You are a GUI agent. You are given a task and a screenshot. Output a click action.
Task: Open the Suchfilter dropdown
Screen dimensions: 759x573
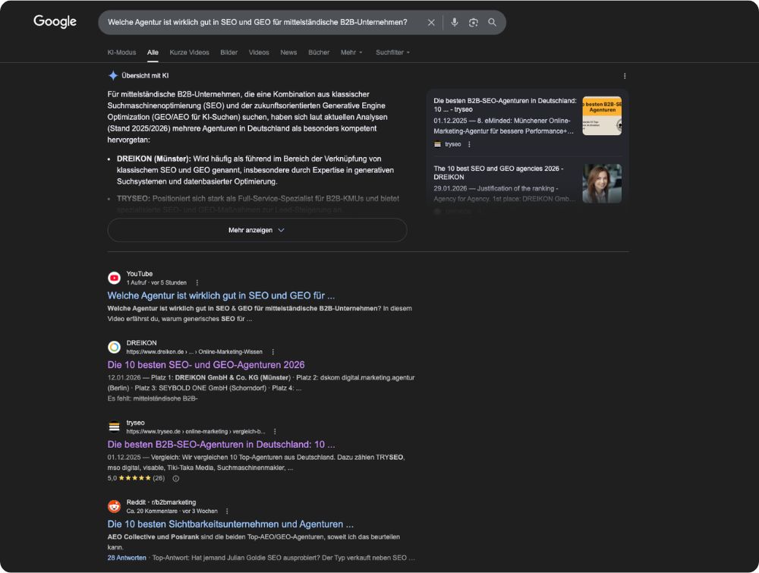392,52
